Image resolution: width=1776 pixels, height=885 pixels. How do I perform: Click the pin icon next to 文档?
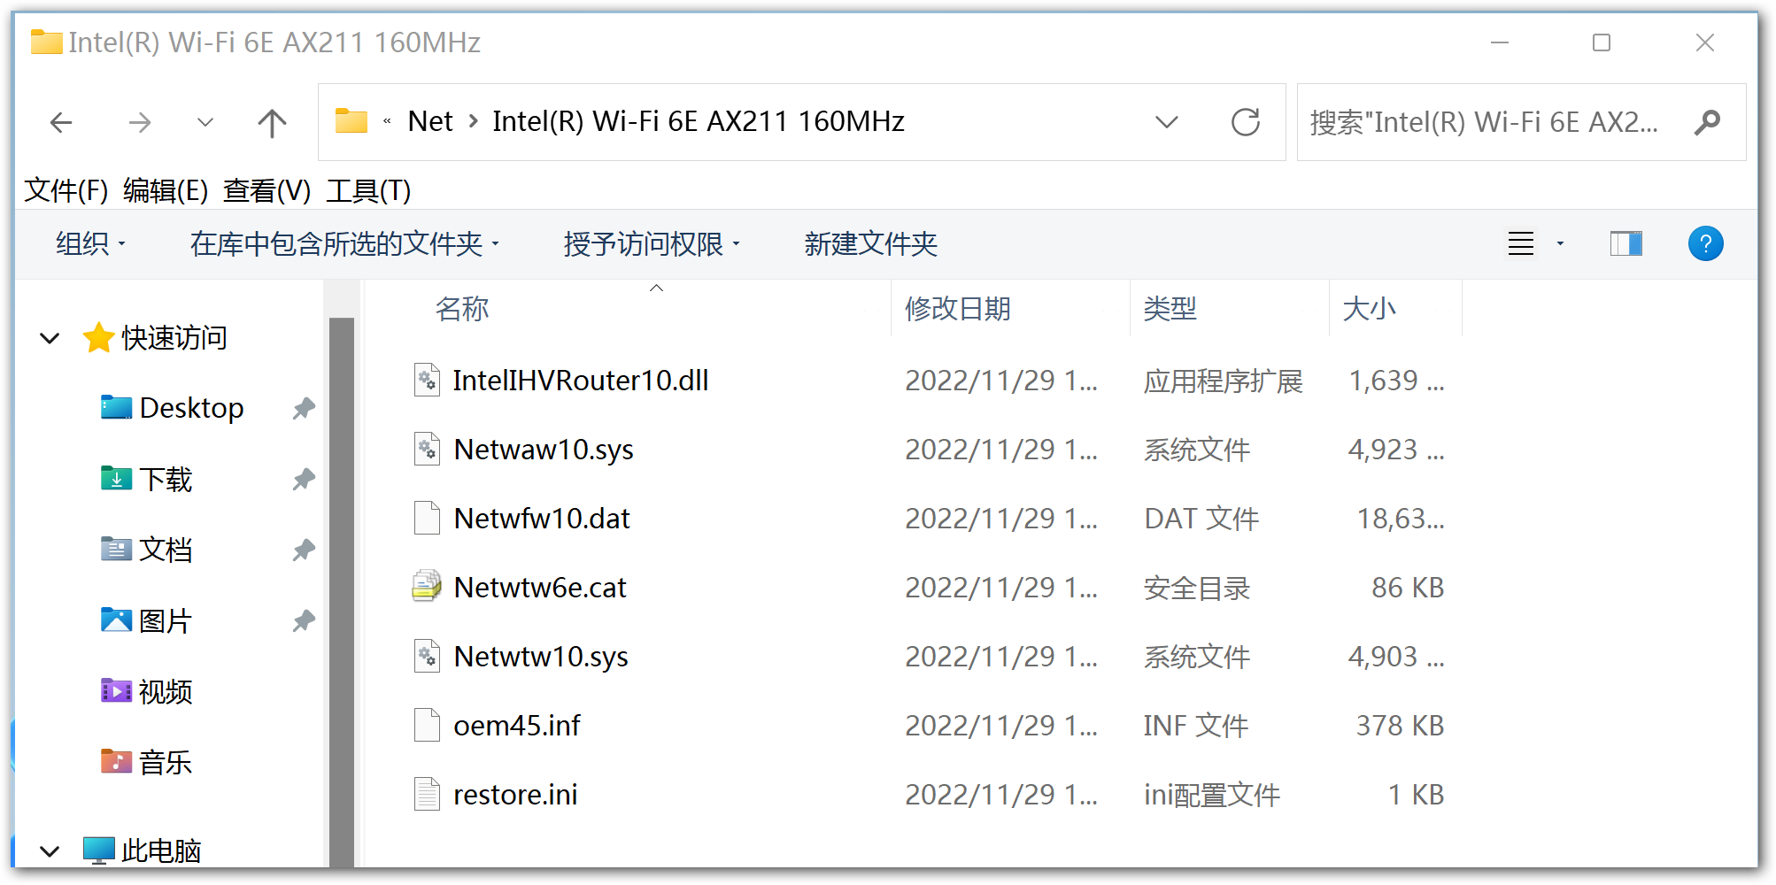304,550
